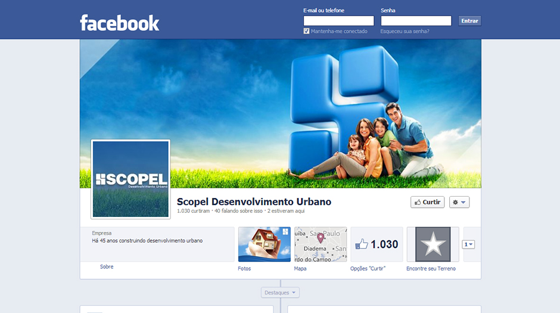
Task: Click the Facebook logo
Action: [x=120, y=23]
